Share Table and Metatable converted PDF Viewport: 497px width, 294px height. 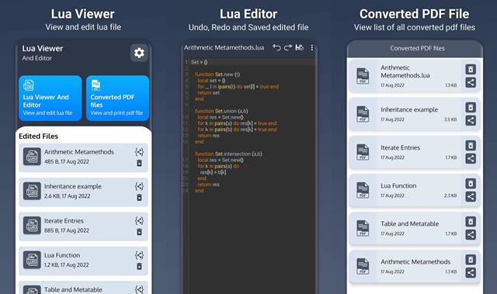[471, 234]
